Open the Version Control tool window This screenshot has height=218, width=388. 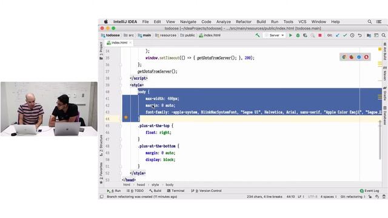coord(206,191)
